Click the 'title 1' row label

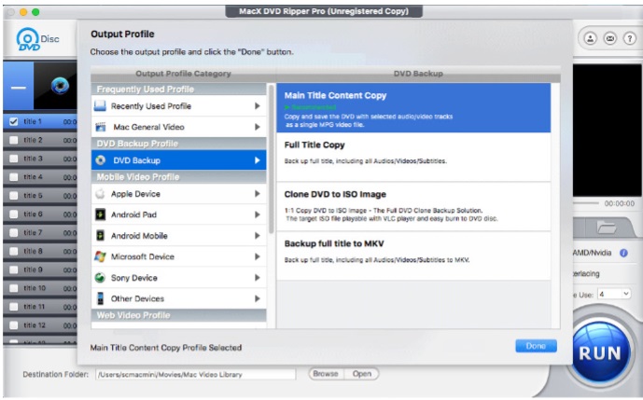(x=33, y=121)
